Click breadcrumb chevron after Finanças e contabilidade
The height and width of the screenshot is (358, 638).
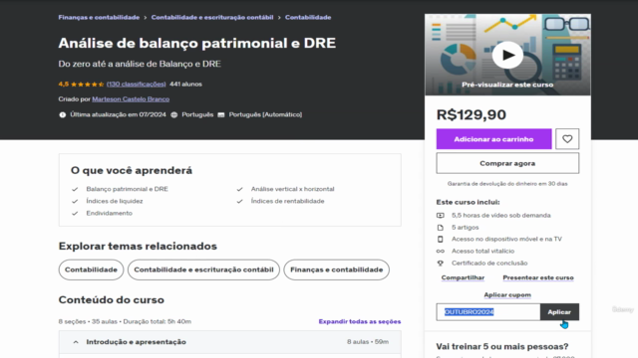coord(146,18)
